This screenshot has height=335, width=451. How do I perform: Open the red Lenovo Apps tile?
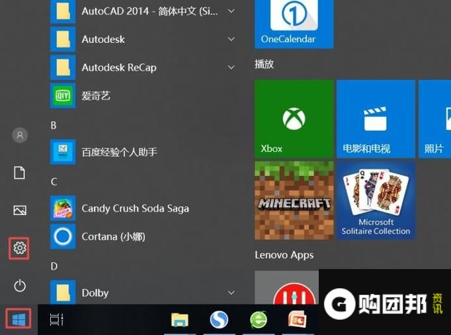tap(286, 288)
